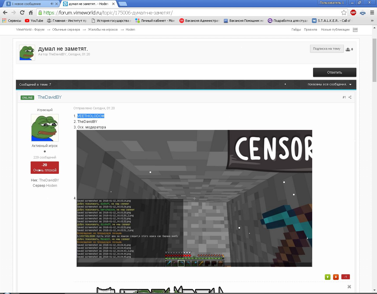Expand the 'показаны все сообщения' dropdown
This screenshot has height=294, width=377.
350,85
